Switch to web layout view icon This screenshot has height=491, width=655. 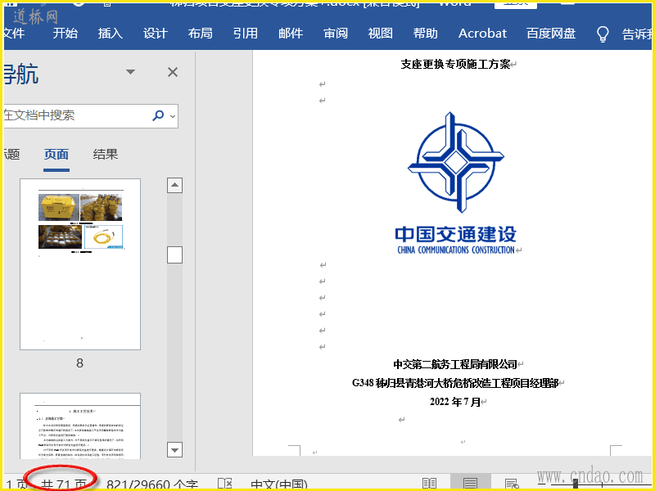click(512, 484)
